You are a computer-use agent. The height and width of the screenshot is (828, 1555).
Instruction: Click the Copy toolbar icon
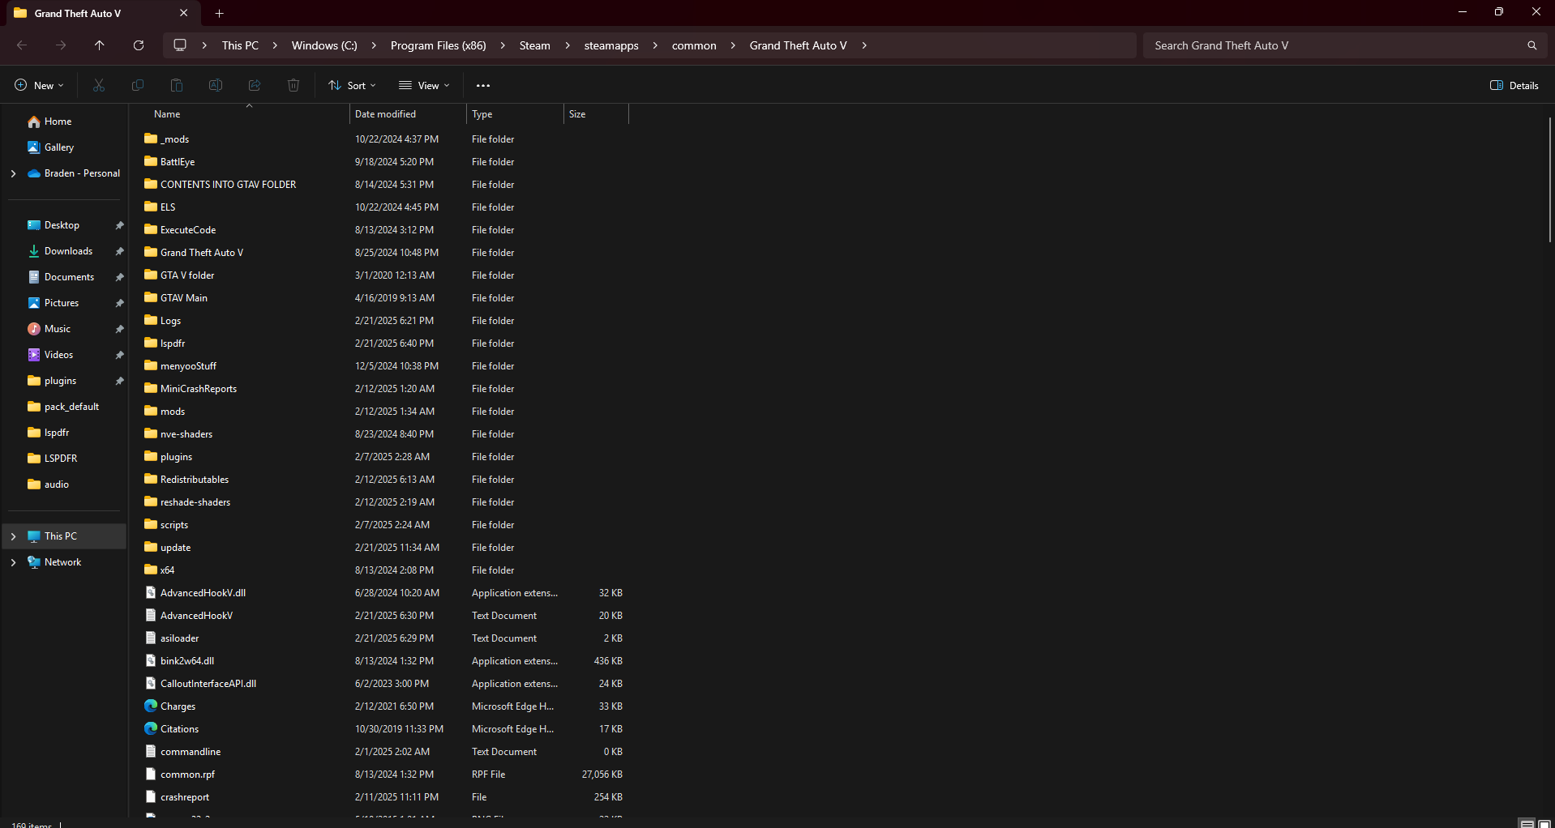(138, 85)
